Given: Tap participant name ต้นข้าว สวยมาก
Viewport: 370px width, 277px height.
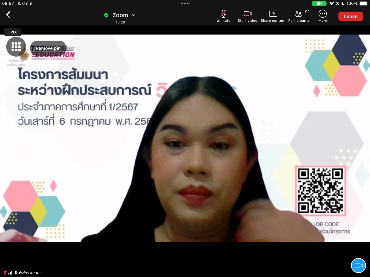Looking at the screenshot, I should click(x=30, y=273).
